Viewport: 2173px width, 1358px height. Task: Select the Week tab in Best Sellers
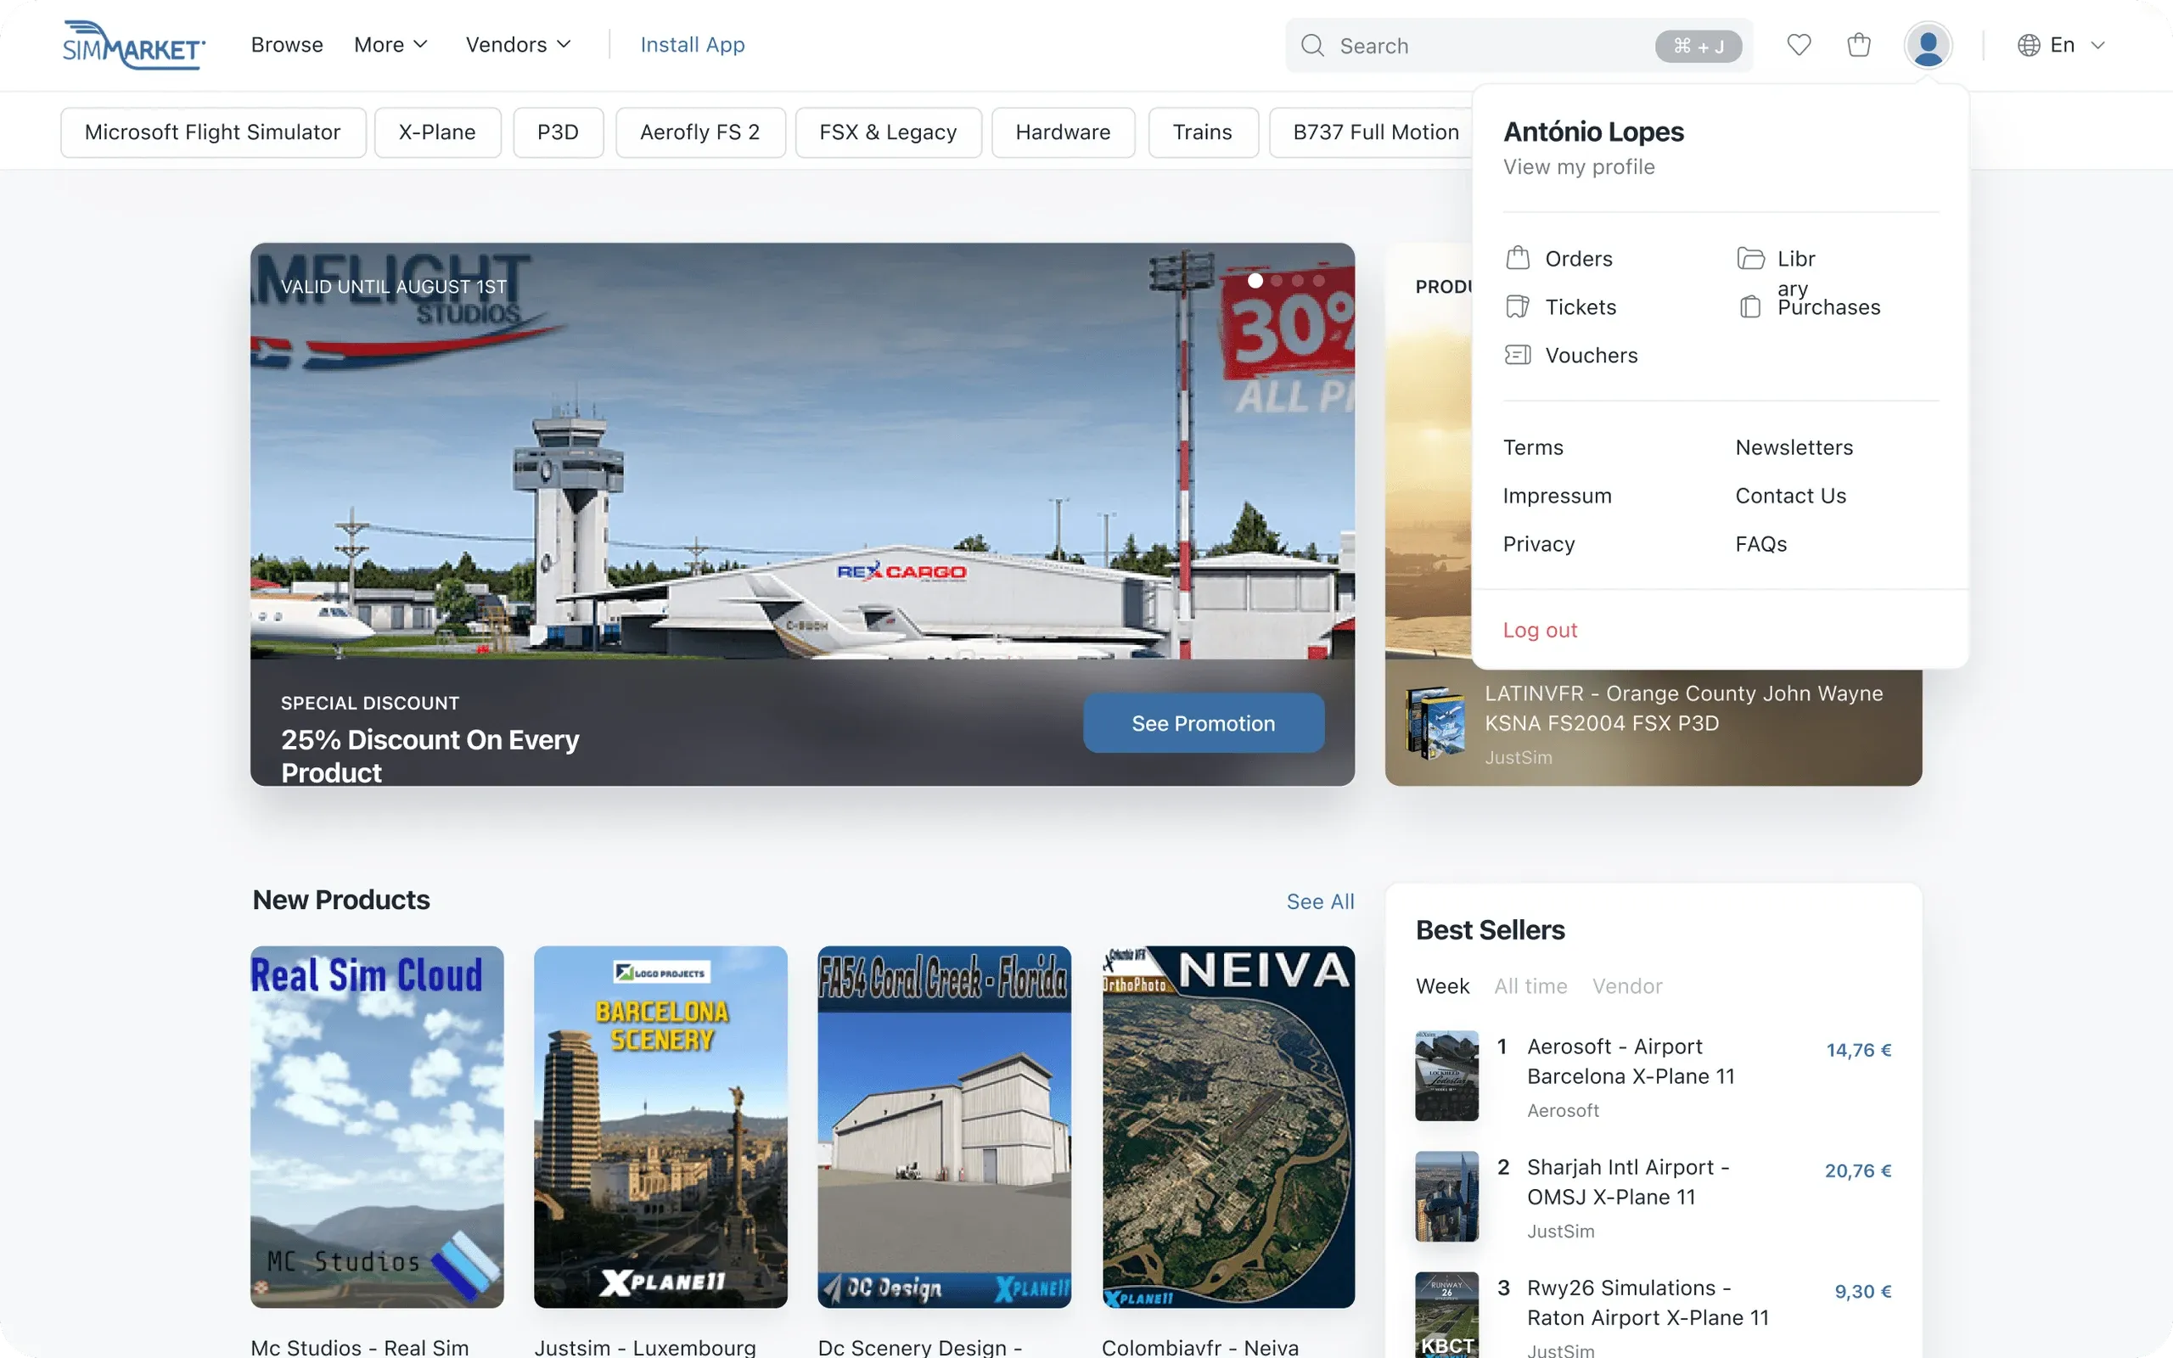pos(1442,986)
